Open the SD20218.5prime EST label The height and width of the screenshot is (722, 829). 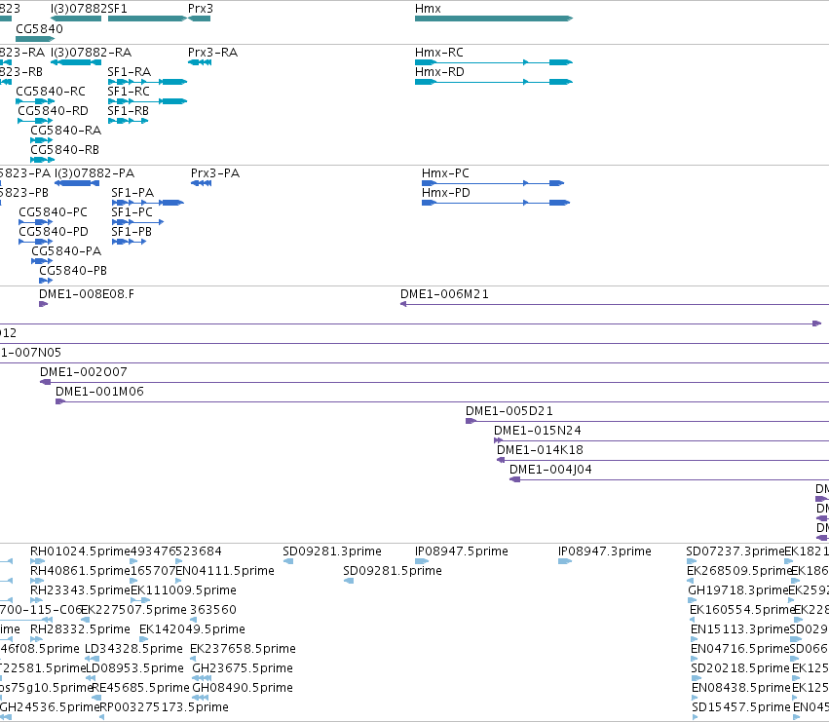tap(740, 668)
